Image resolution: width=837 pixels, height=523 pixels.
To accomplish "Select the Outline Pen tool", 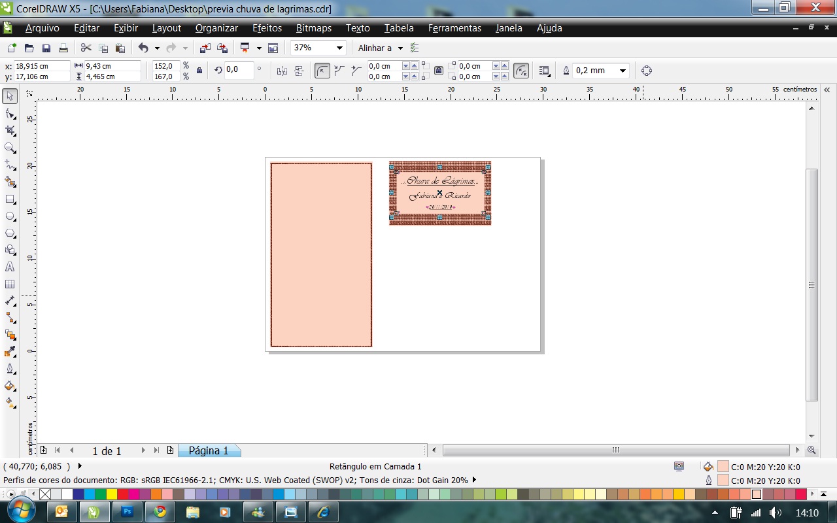I will pyautogui.click(x=10, y=369).
